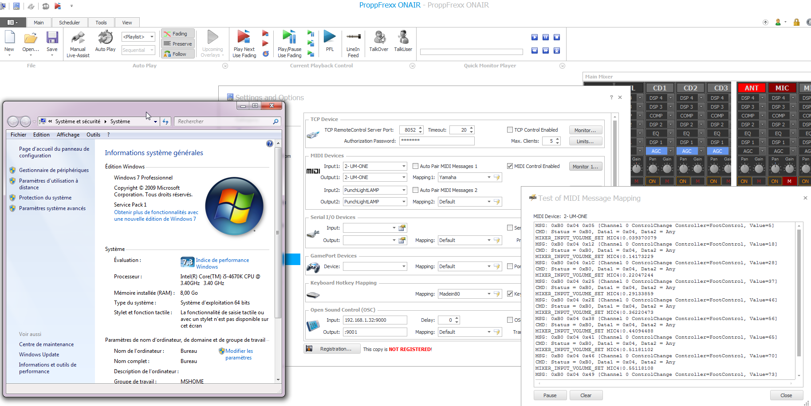The height and width of the screenshot is (406, 811).
Task: Open the Outils menu
Action: [94, 135]
